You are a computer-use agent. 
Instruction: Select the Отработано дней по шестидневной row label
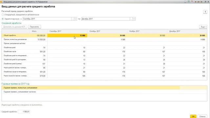click(15, 60)
